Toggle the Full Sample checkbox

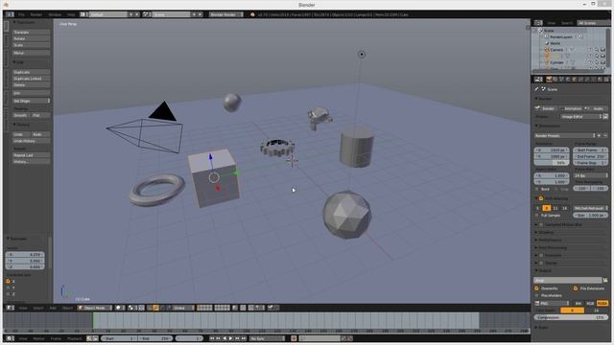[537, 215]
